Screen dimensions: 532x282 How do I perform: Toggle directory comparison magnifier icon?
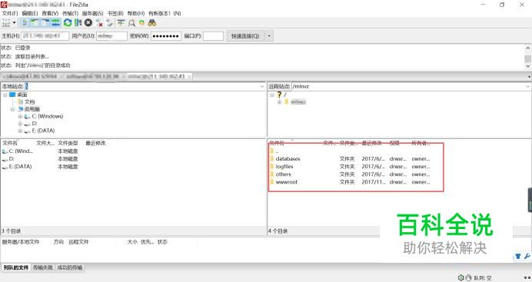(131, 23)
